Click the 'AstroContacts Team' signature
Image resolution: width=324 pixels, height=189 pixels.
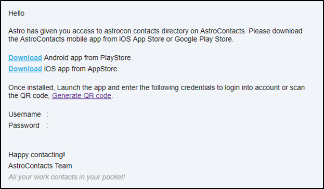[x=40, y=166]
